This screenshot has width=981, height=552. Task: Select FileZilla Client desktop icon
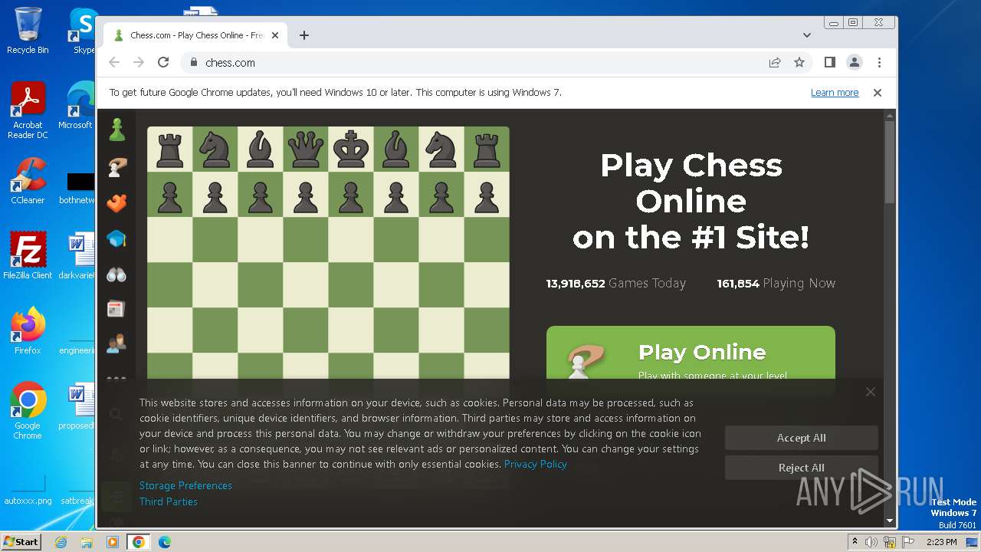28,256
